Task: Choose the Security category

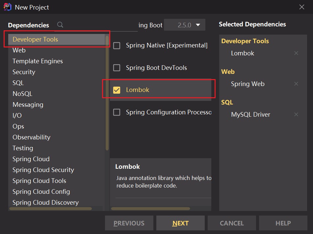Action: point(57,72)
